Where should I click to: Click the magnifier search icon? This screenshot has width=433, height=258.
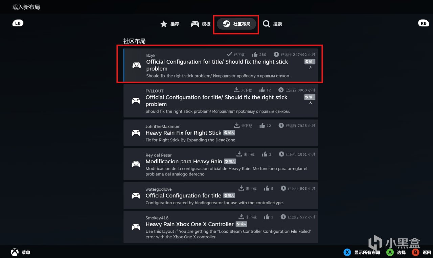(x=267, y=24)
